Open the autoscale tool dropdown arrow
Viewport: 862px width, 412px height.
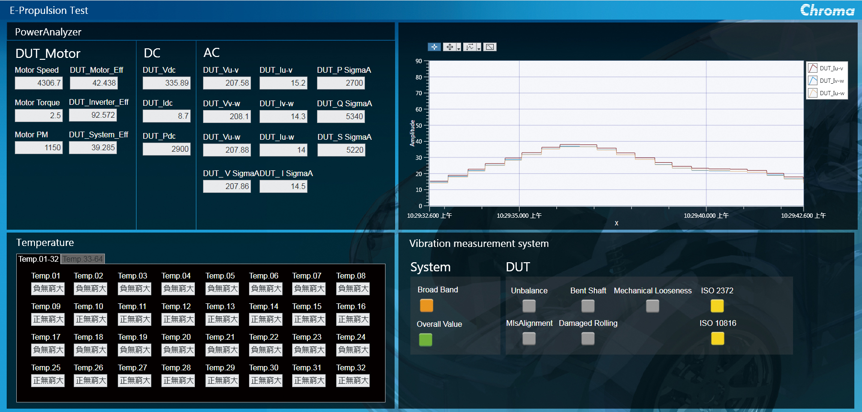pyautogui.click(x=479, y=47)
